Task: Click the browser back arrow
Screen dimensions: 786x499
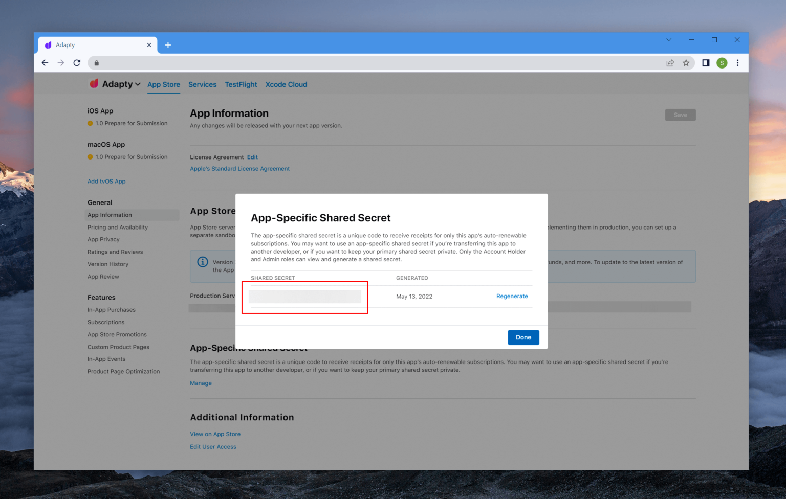Action: [x=45, y=63]
